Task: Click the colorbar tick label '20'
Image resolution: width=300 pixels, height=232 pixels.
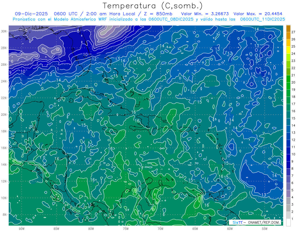Action: [x=293, y=82]
